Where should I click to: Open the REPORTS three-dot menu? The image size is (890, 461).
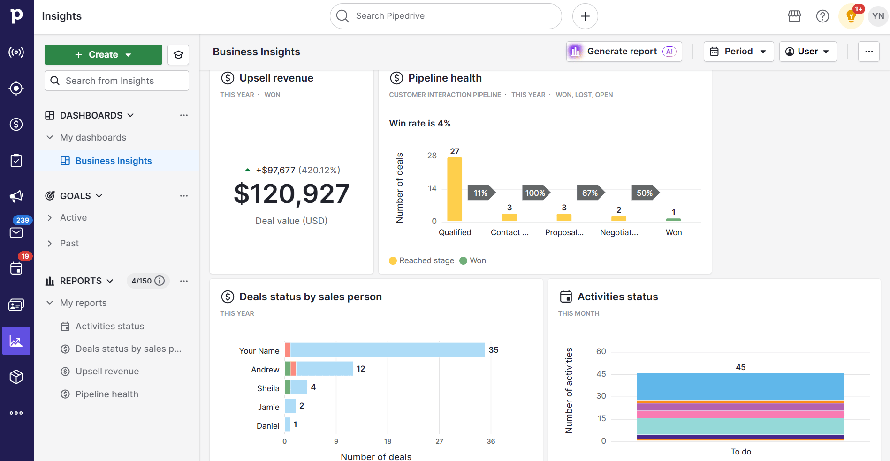[183, 281]
